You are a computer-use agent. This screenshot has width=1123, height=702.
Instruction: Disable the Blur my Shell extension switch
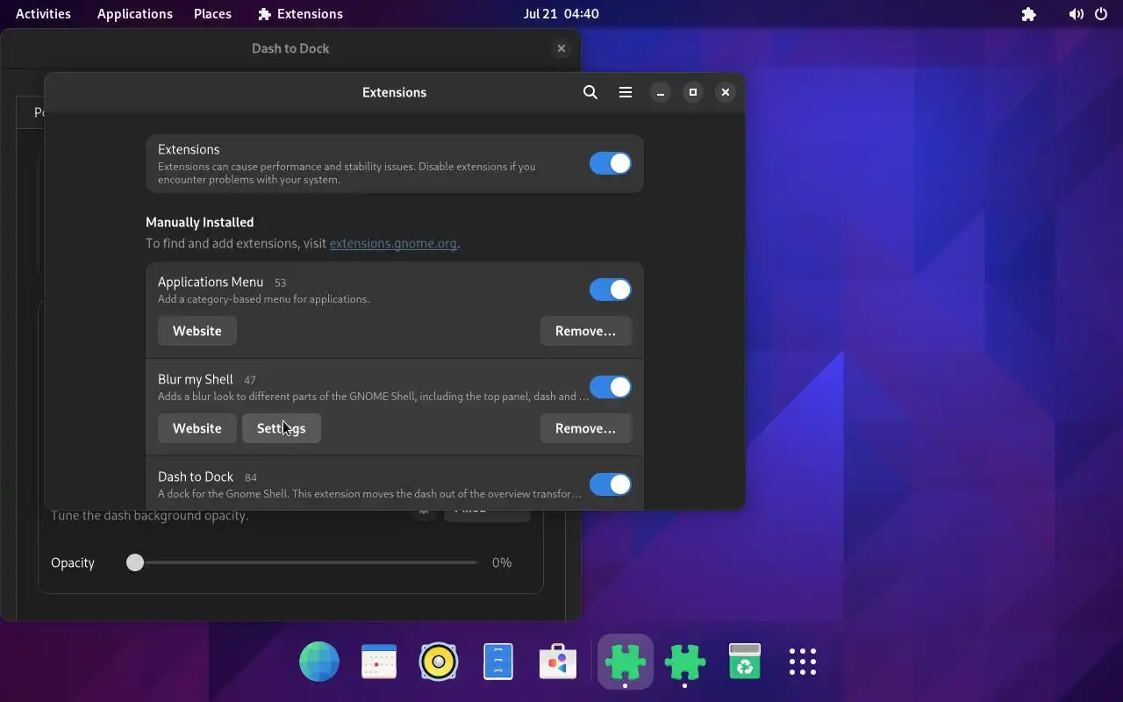(x=610, y=387)
